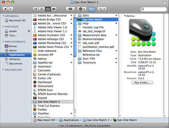The width and height of the screenshot is (169, 128).
Task: Select the MonitorValidator icon
Action: coord(80,39)
